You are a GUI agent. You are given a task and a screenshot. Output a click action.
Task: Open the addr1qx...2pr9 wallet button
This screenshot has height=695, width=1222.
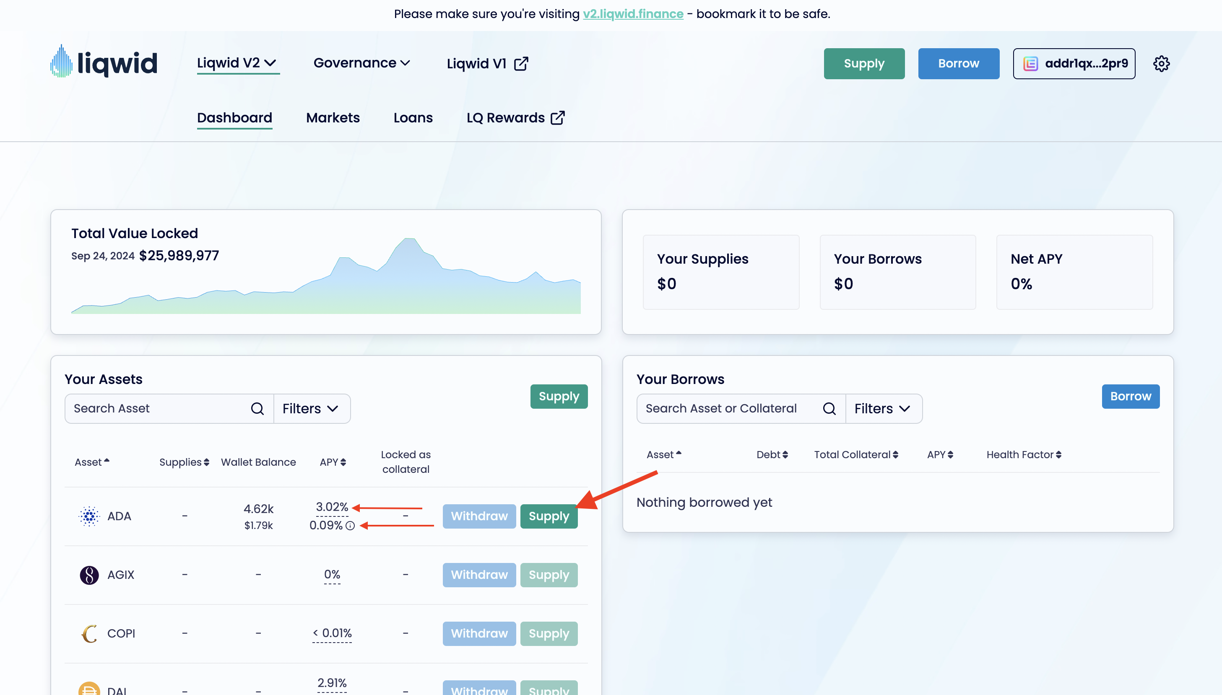coord(1074,63)
